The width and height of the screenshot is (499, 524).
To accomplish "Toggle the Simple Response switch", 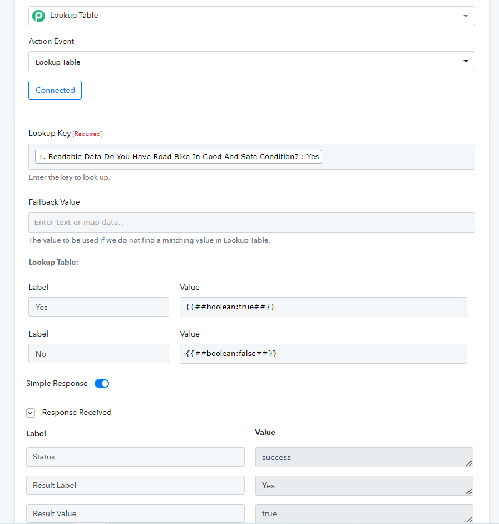I will click(102, 384).
